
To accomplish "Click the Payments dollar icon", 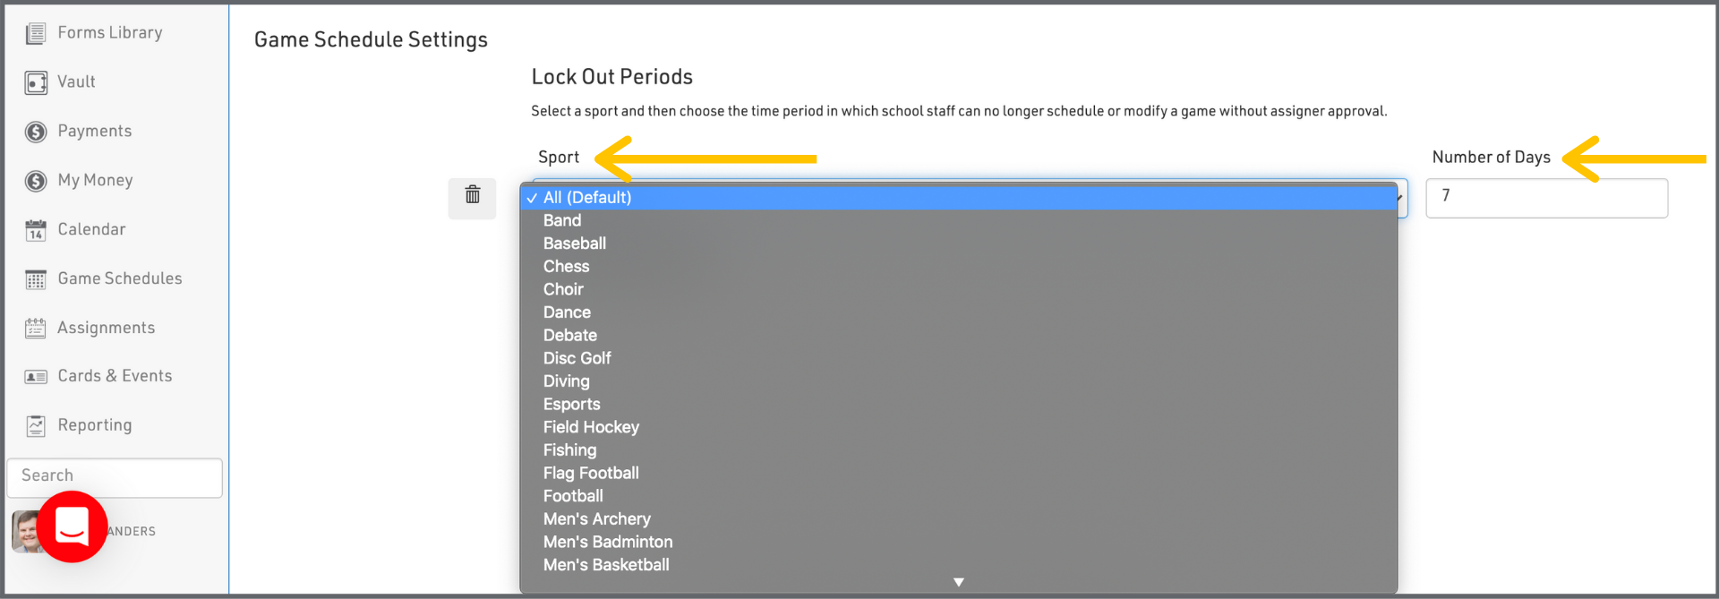I will click(36, 133).
